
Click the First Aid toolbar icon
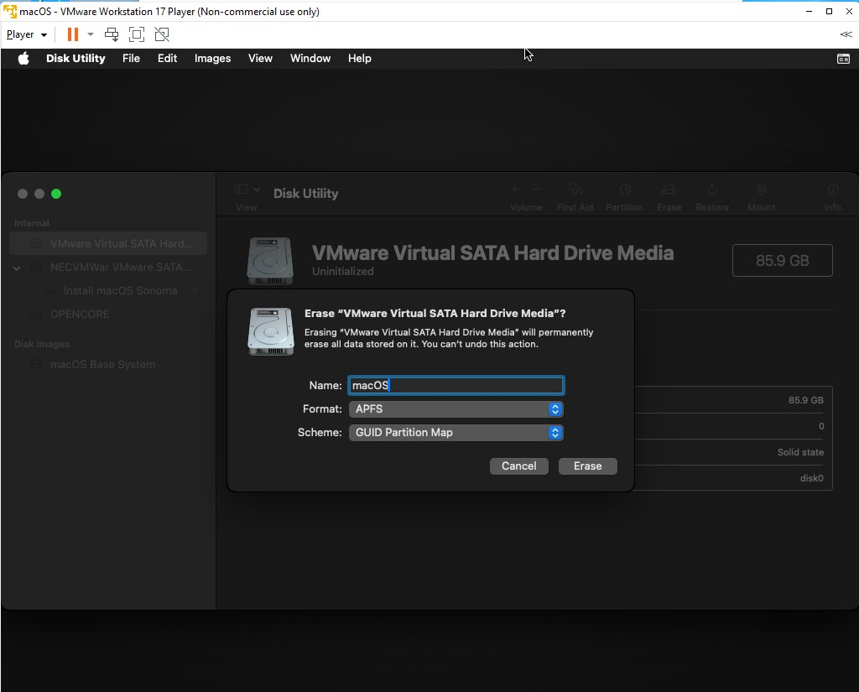[575, 190]
